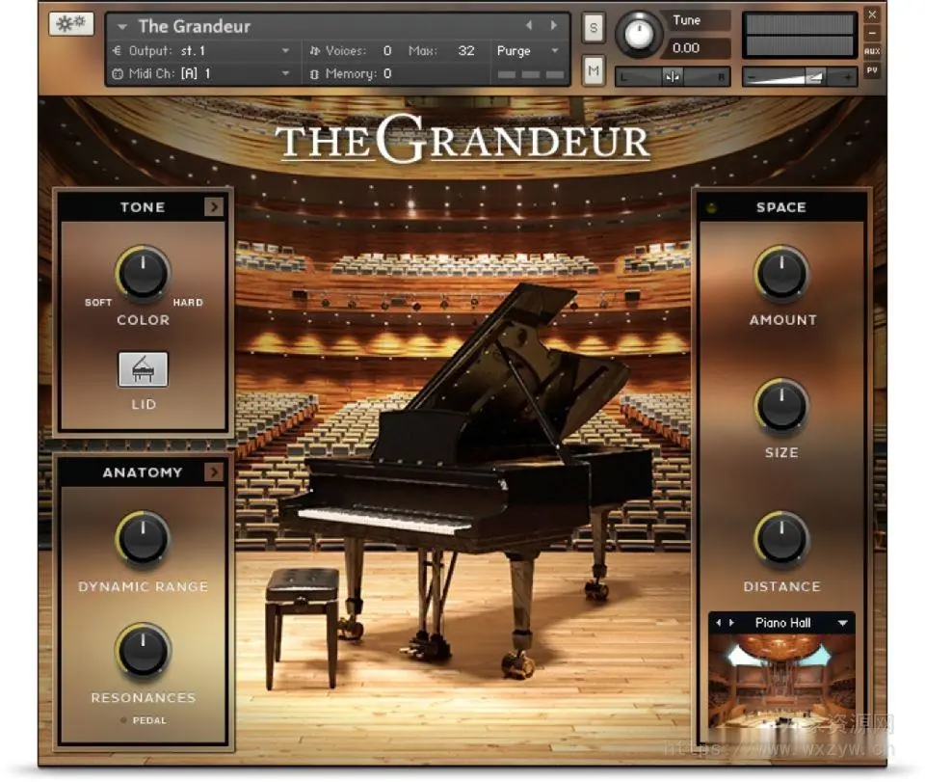
Task: Click the memory icon next to the Memory counter
Action: 312,73
